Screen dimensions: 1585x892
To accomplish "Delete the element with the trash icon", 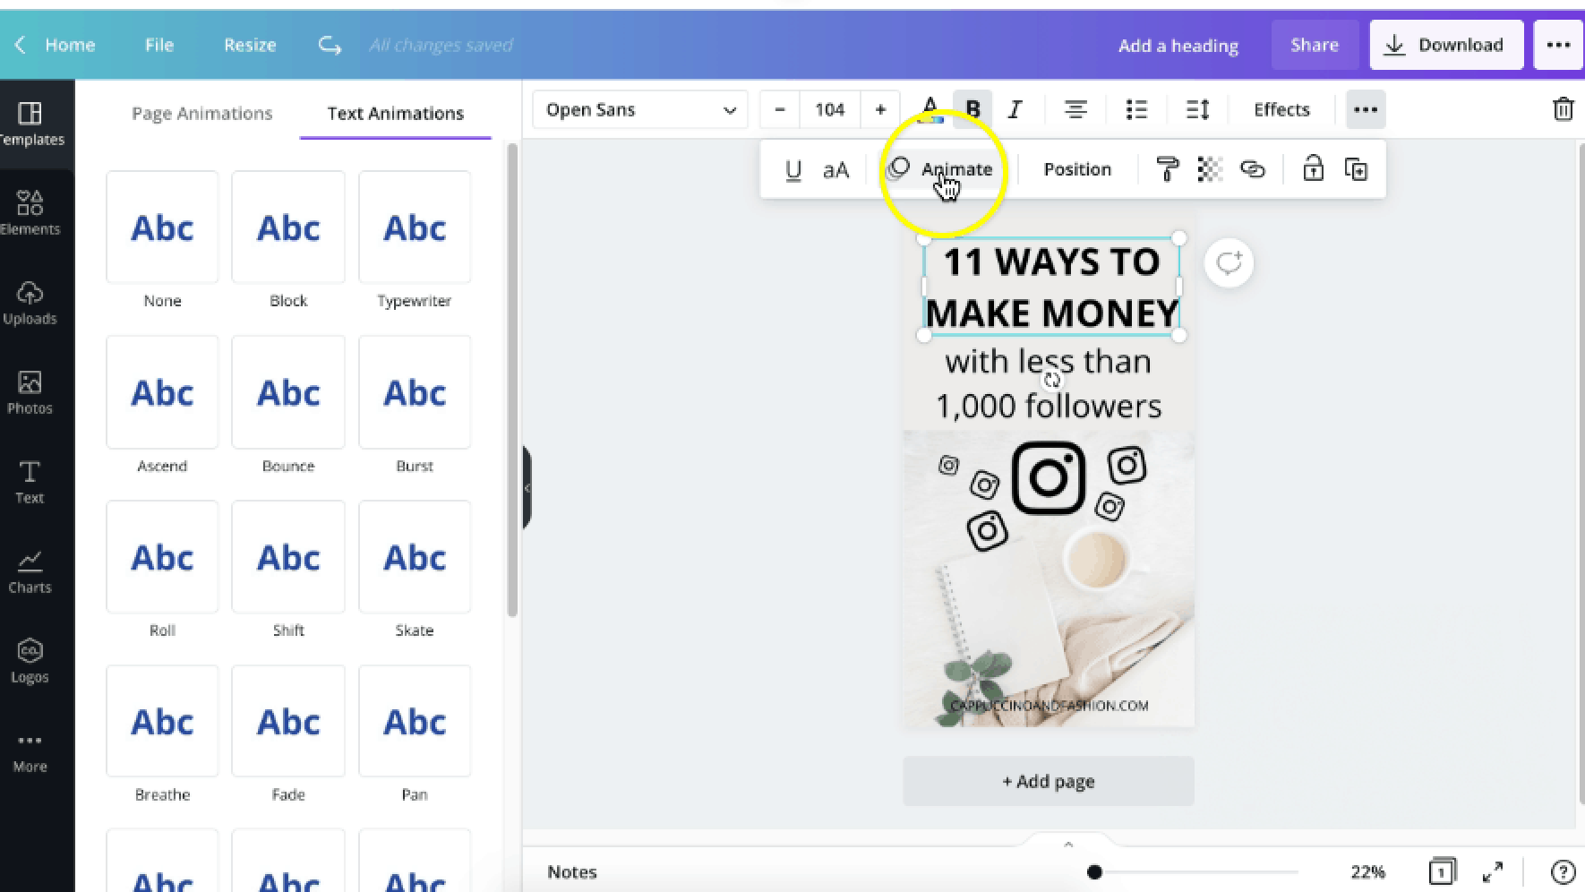I will tap(1563, 109).
